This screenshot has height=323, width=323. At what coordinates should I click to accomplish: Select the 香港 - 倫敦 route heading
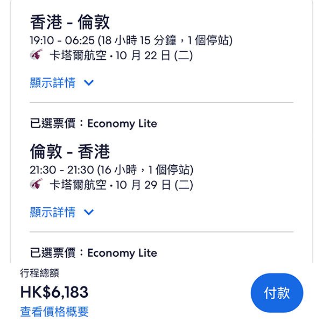coord(70,23)
